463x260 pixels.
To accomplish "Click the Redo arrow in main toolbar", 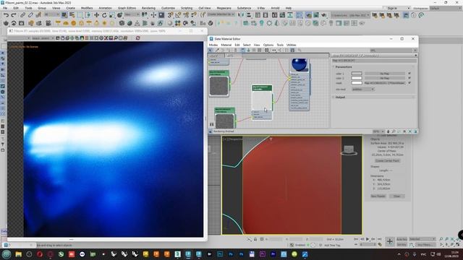I will (x=14, y=15).
